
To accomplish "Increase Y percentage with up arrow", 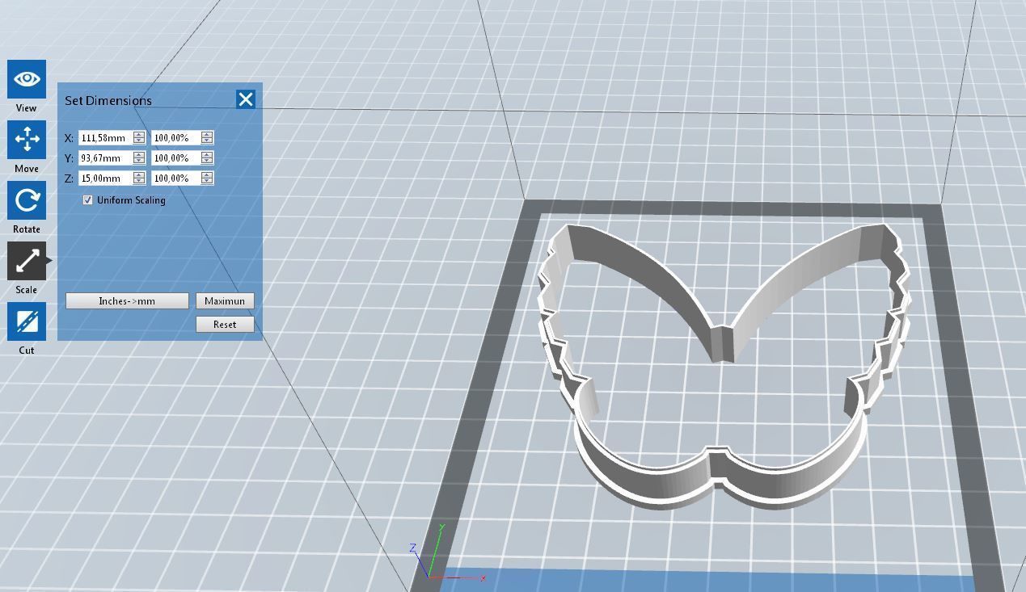I will (207, 154).
